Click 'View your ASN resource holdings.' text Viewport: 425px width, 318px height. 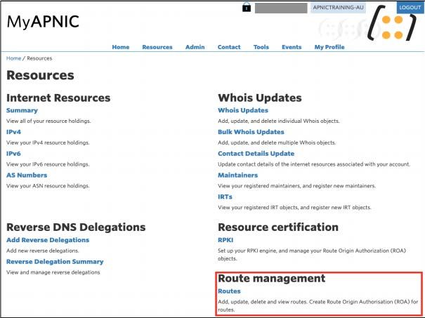click(x=48, y=186)
